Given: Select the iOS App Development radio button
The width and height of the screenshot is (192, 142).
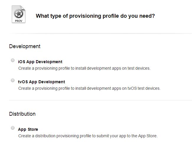Looking at the screenshot, I should coord(13,60).
